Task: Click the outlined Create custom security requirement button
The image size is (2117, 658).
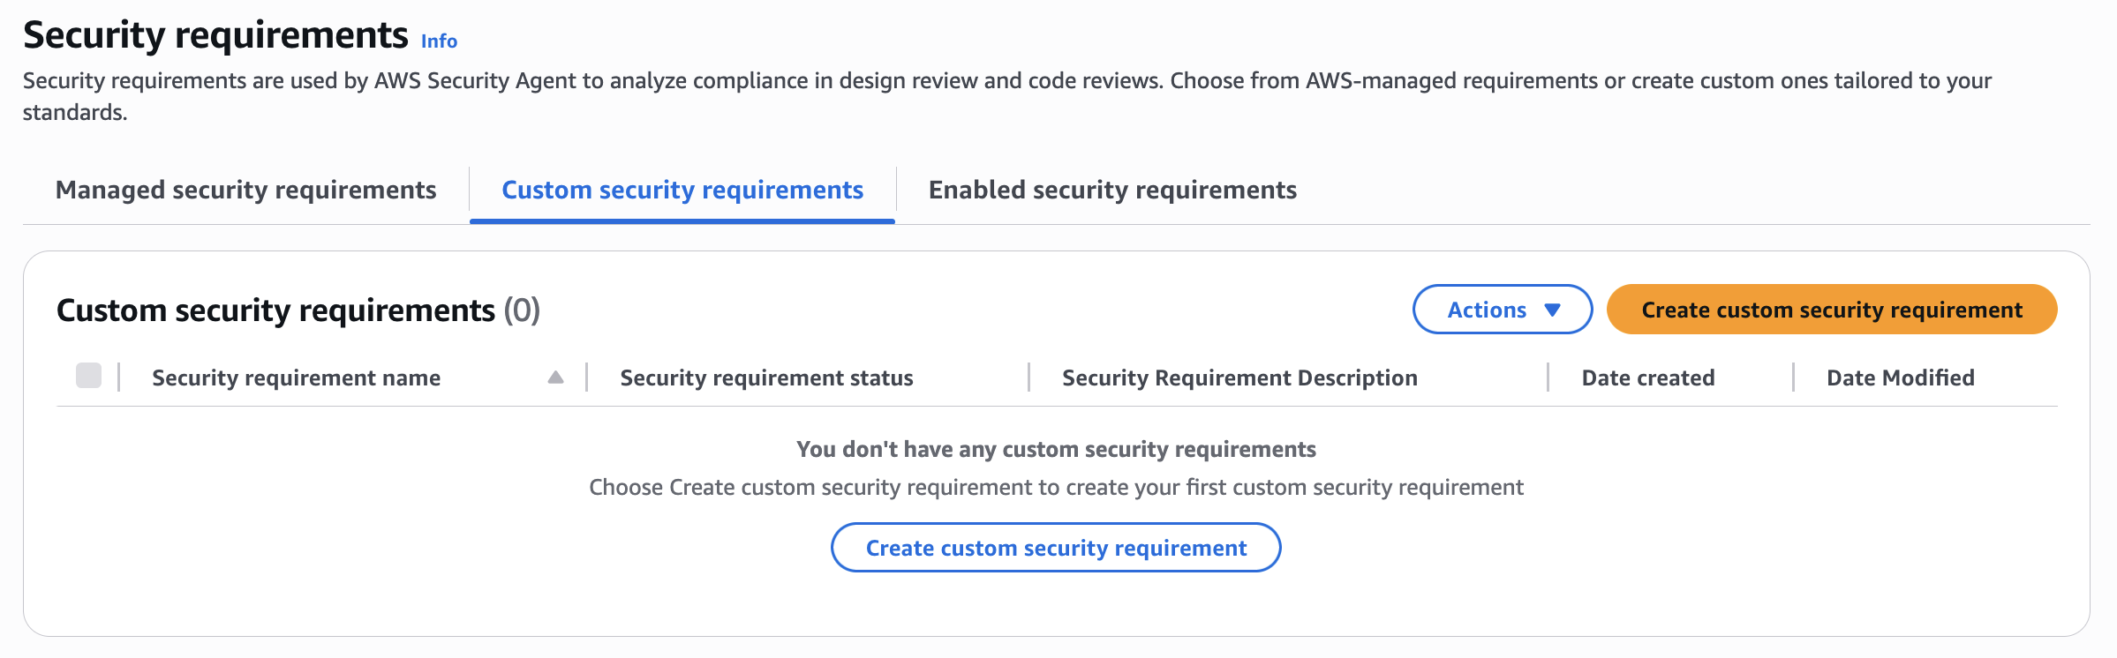Action: tap(1056, 548)
